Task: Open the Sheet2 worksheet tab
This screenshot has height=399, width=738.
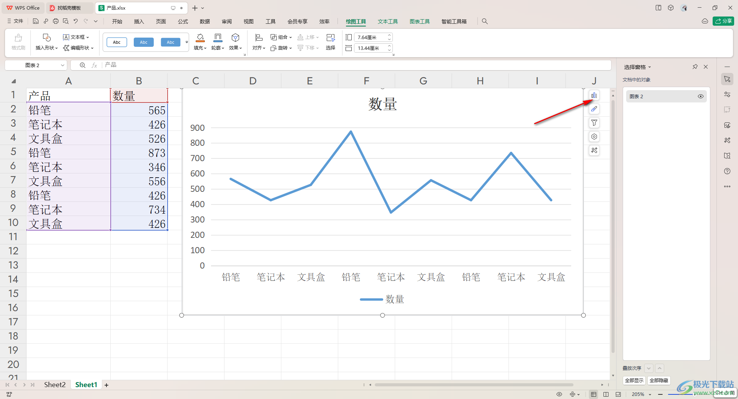Action: point(55,384)
